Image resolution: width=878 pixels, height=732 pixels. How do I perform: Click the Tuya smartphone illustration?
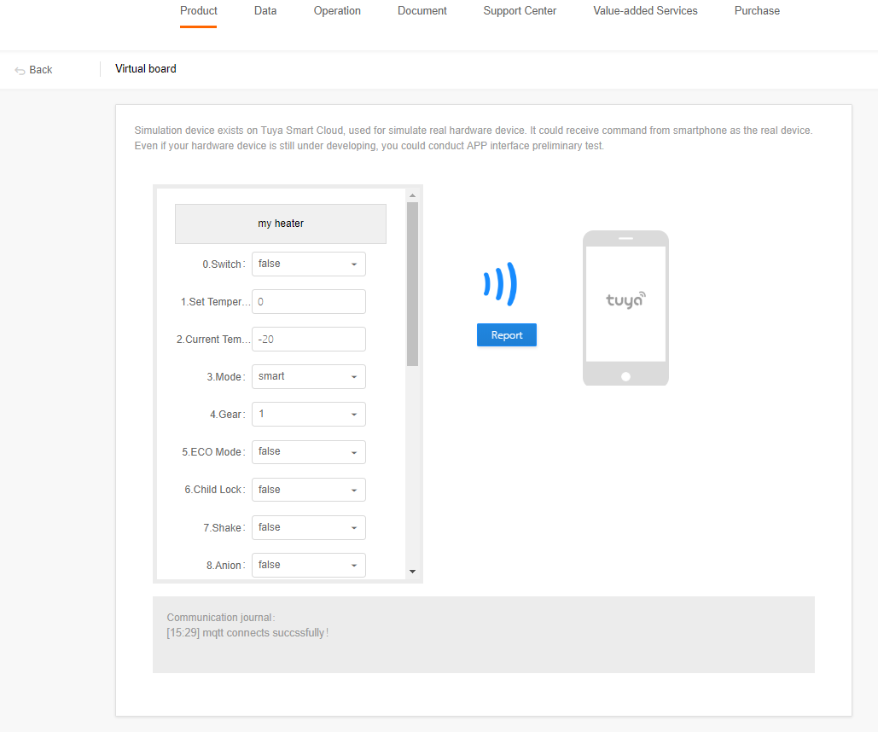(x=625, y=308)
